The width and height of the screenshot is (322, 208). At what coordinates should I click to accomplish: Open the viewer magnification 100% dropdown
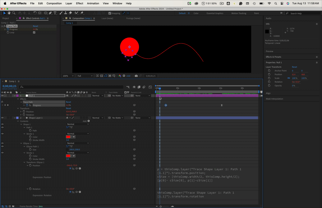68,76
